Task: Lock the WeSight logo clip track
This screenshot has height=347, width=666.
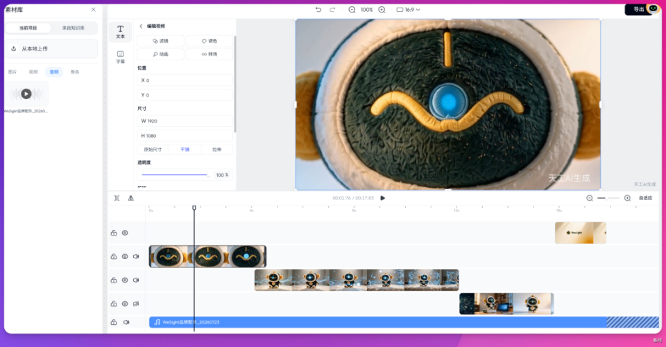Action: pos(114,233)
